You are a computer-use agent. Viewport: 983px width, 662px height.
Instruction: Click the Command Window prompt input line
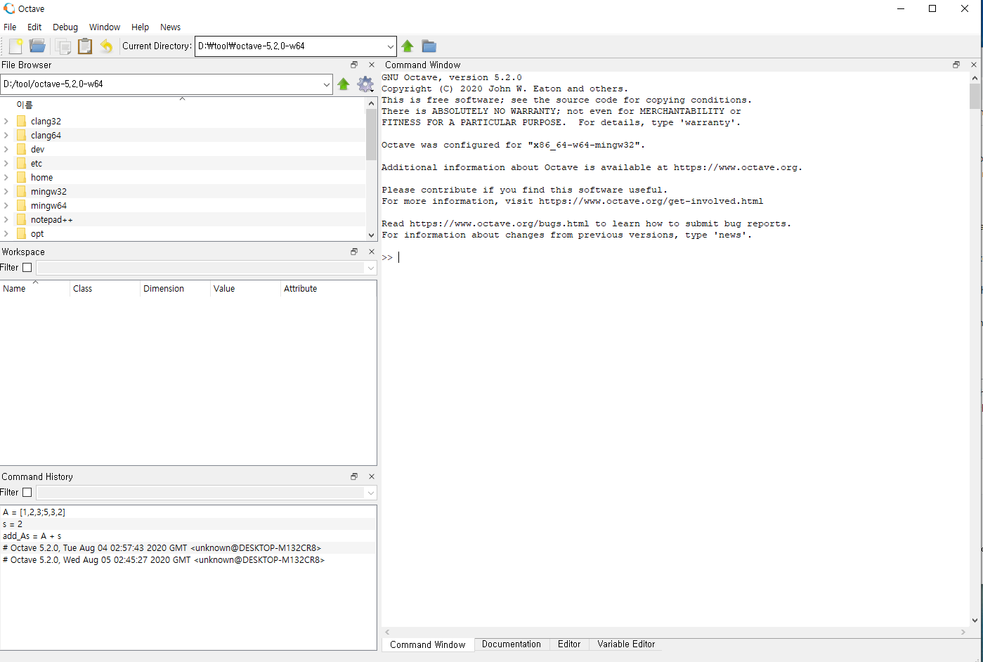point(675,257)
